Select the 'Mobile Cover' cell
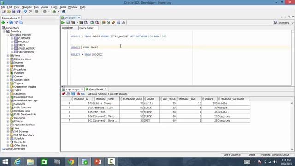Screen dimensions: 295x166 pyautogui.click(x=106, y=103)
